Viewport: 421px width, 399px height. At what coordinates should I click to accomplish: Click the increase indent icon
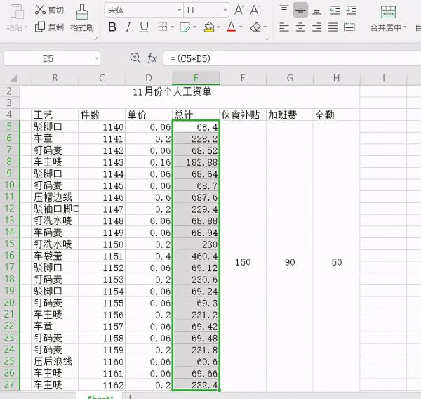tap(352, 11)
